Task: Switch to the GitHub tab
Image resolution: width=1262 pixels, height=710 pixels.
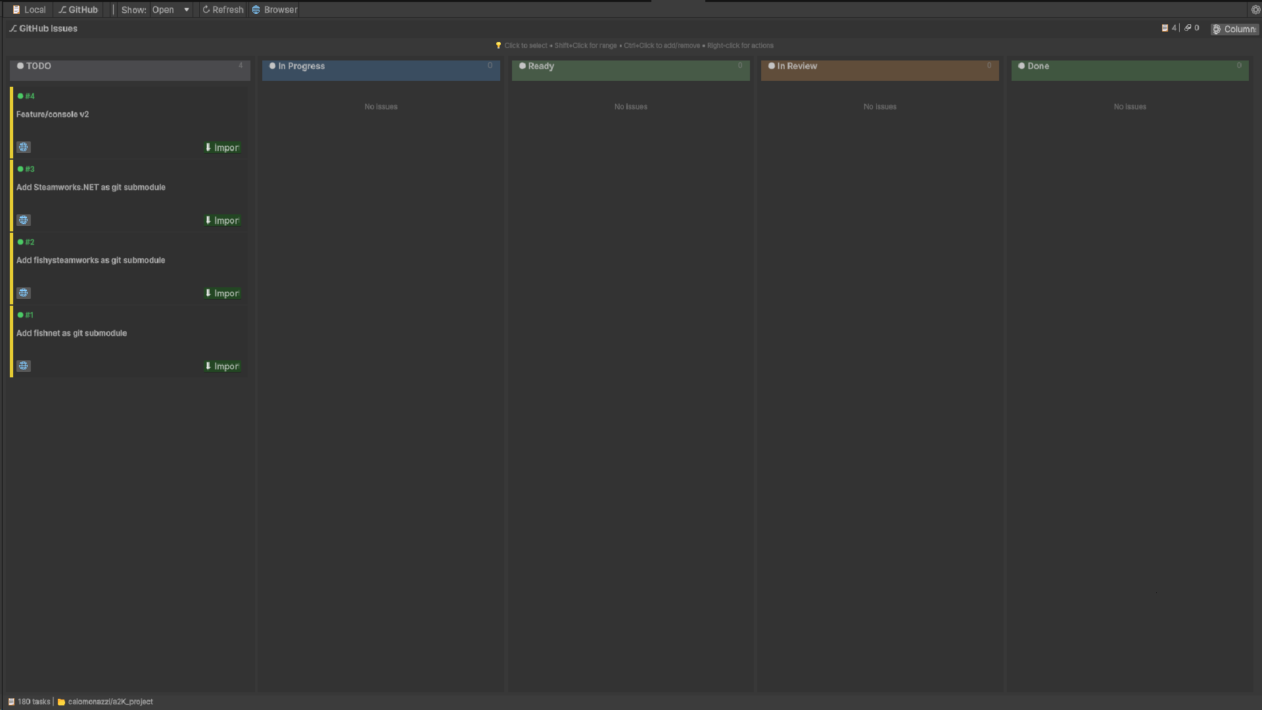Action: pyautogui.click(x=78, y=10)
